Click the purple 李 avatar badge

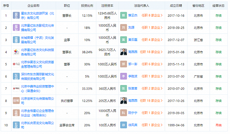[124, 76]
